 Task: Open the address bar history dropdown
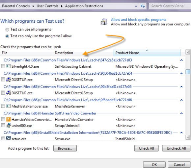[x=136, y=6]
